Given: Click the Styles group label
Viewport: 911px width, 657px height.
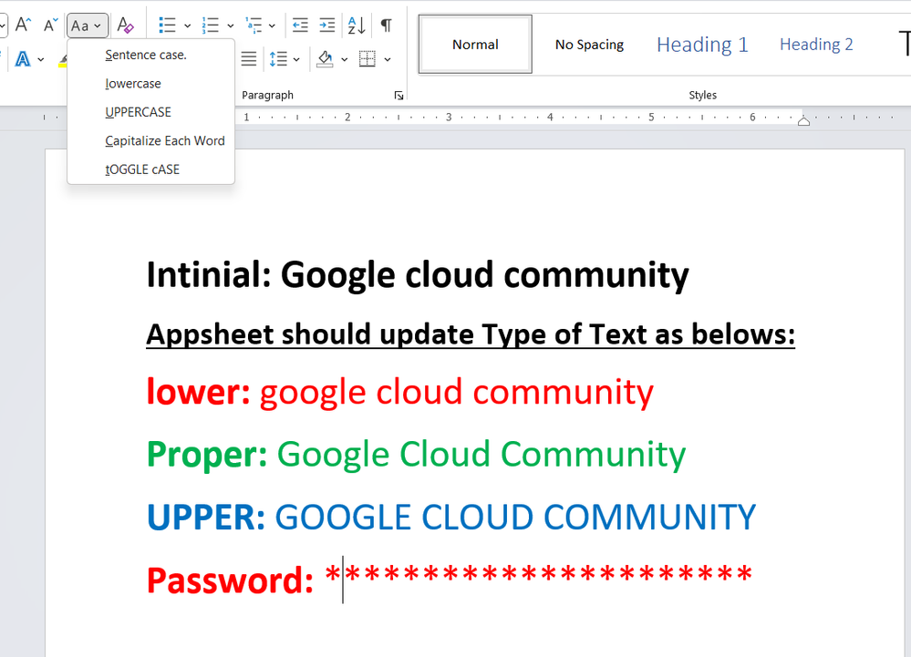Looking at the screenshot, I should 702,95.
